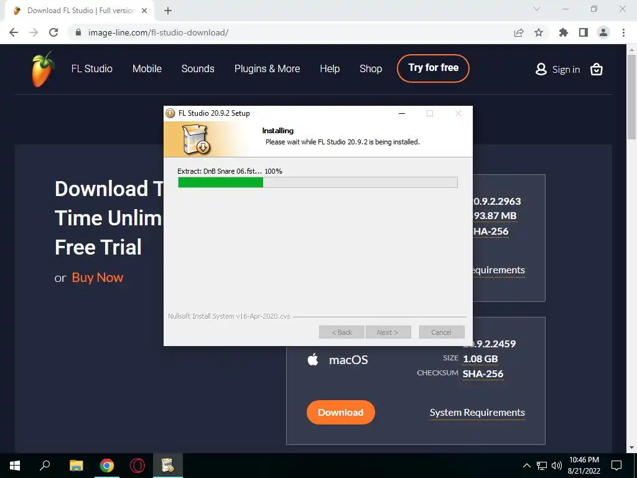Open volume control tray icon
Viewport: 637px width, 478px height.
[x=557, y=466]
